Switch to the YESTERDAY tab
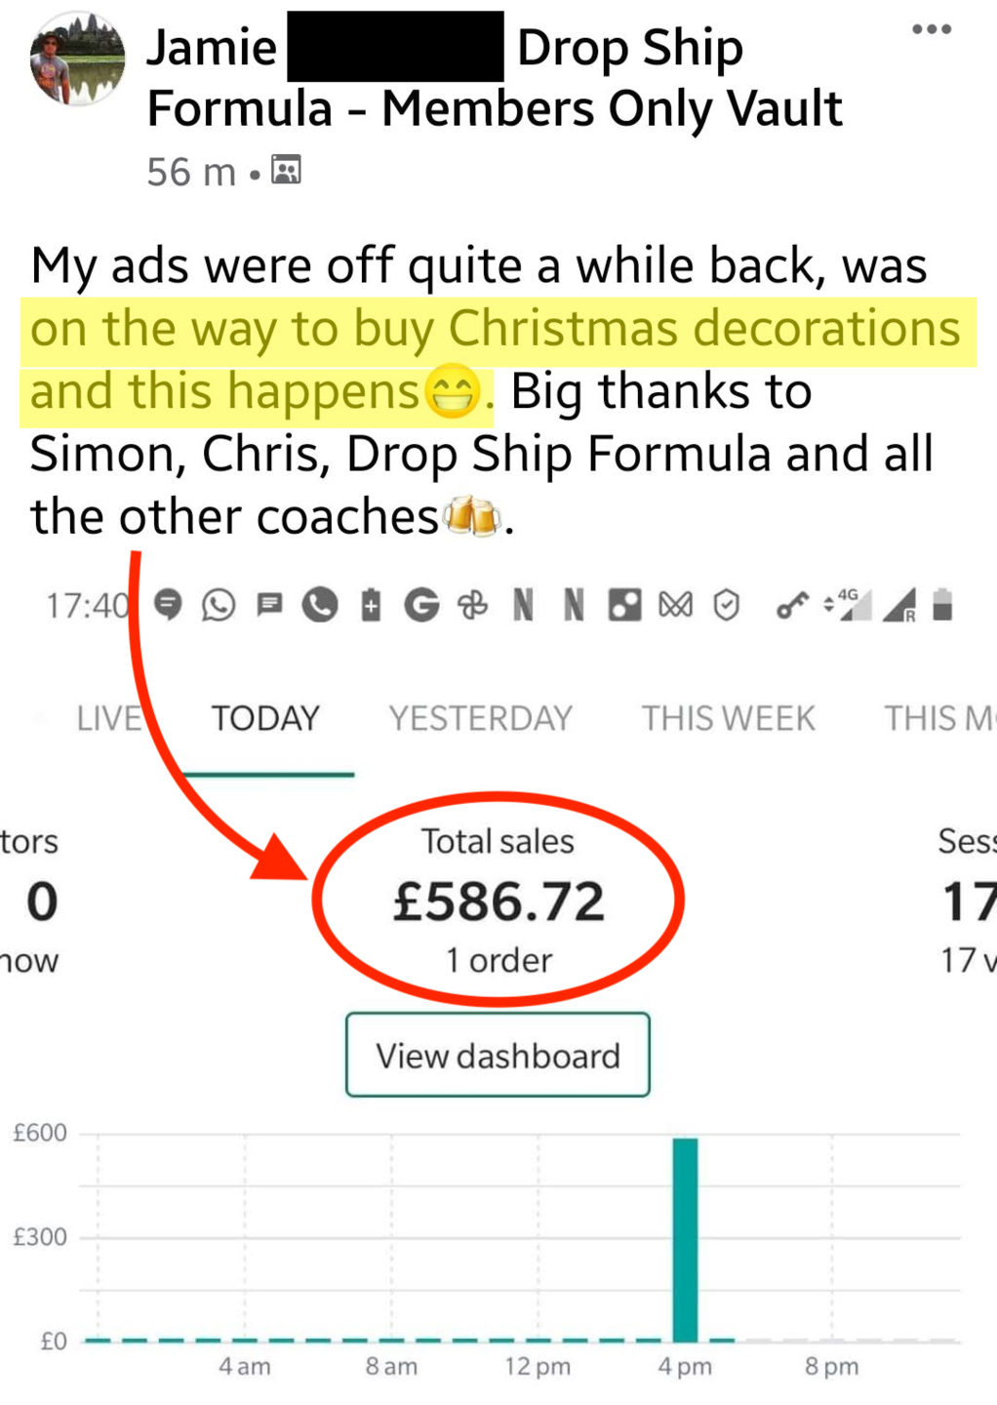 pyautogui.click(x=481, y=718)
